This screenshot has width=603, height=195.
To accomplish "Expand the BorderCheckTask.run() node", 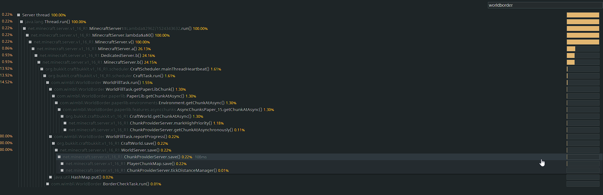I will coord(48,184).
